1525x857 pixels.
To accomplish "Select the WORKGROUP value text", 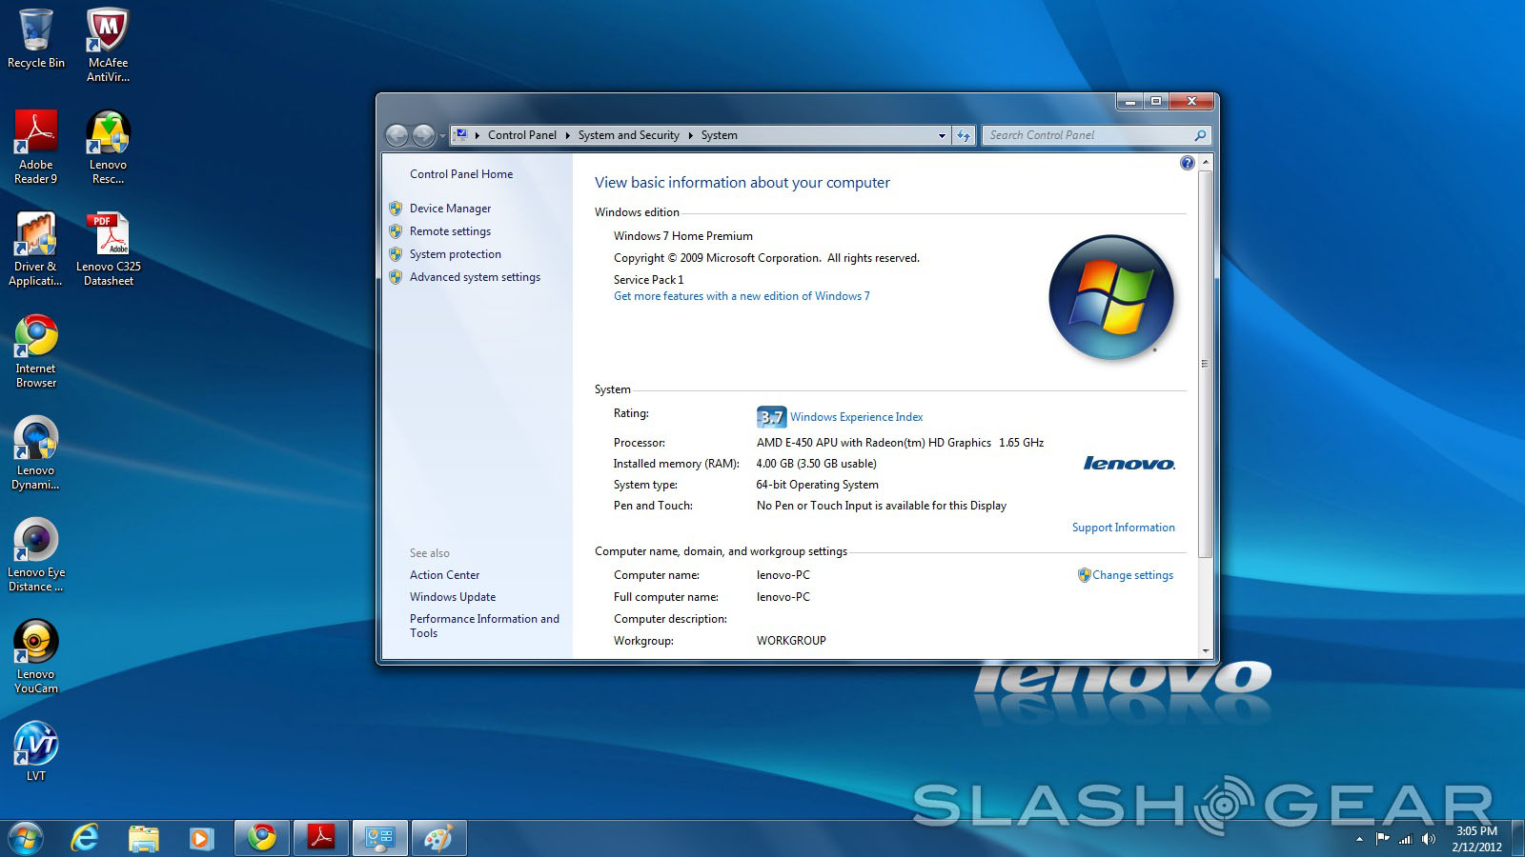I will (x=791, y=641).
